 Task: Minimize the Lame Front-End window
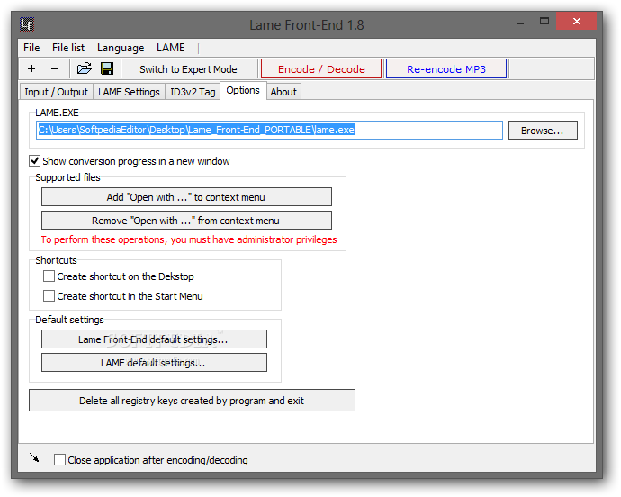520,23
